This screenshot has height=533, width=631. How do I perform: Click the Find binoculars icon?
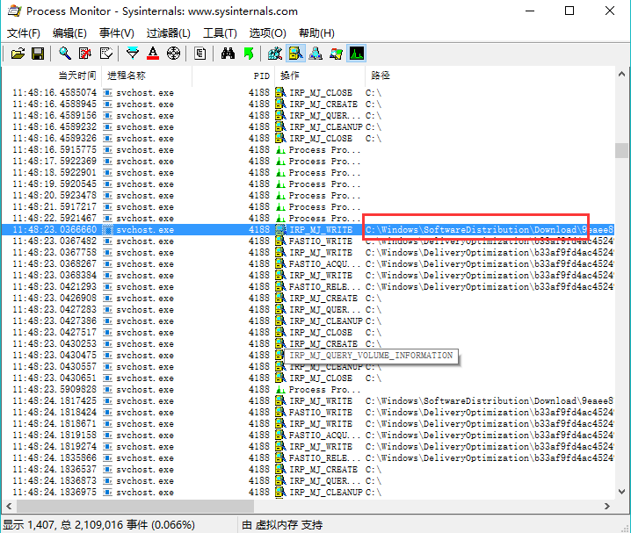click(228, 54)
